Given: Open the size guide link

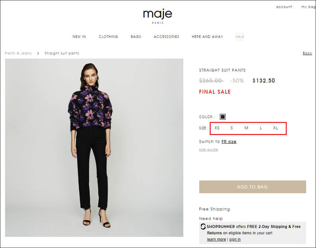Looking at the screenshot, I should pyautogui.click(x=209, y=149).
